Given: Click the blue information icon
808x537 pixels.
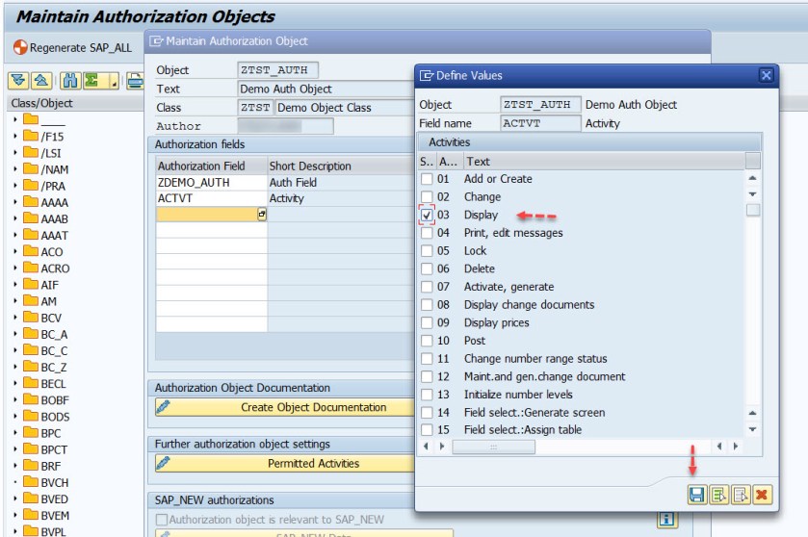Looking at the screenshot, I should coord(666,520).
